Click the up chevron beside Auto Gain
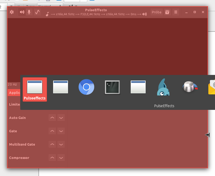This screenshot has width=215, height=176. (52, 118)
